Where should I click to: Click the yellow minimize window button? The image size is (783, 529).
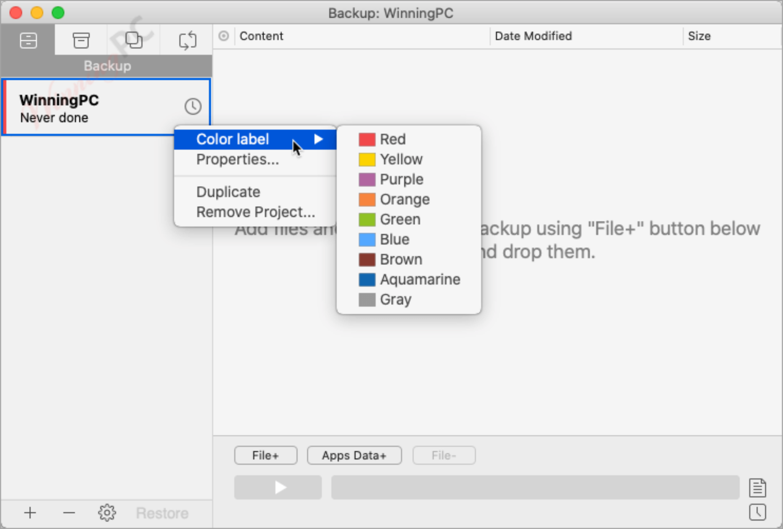37,13
